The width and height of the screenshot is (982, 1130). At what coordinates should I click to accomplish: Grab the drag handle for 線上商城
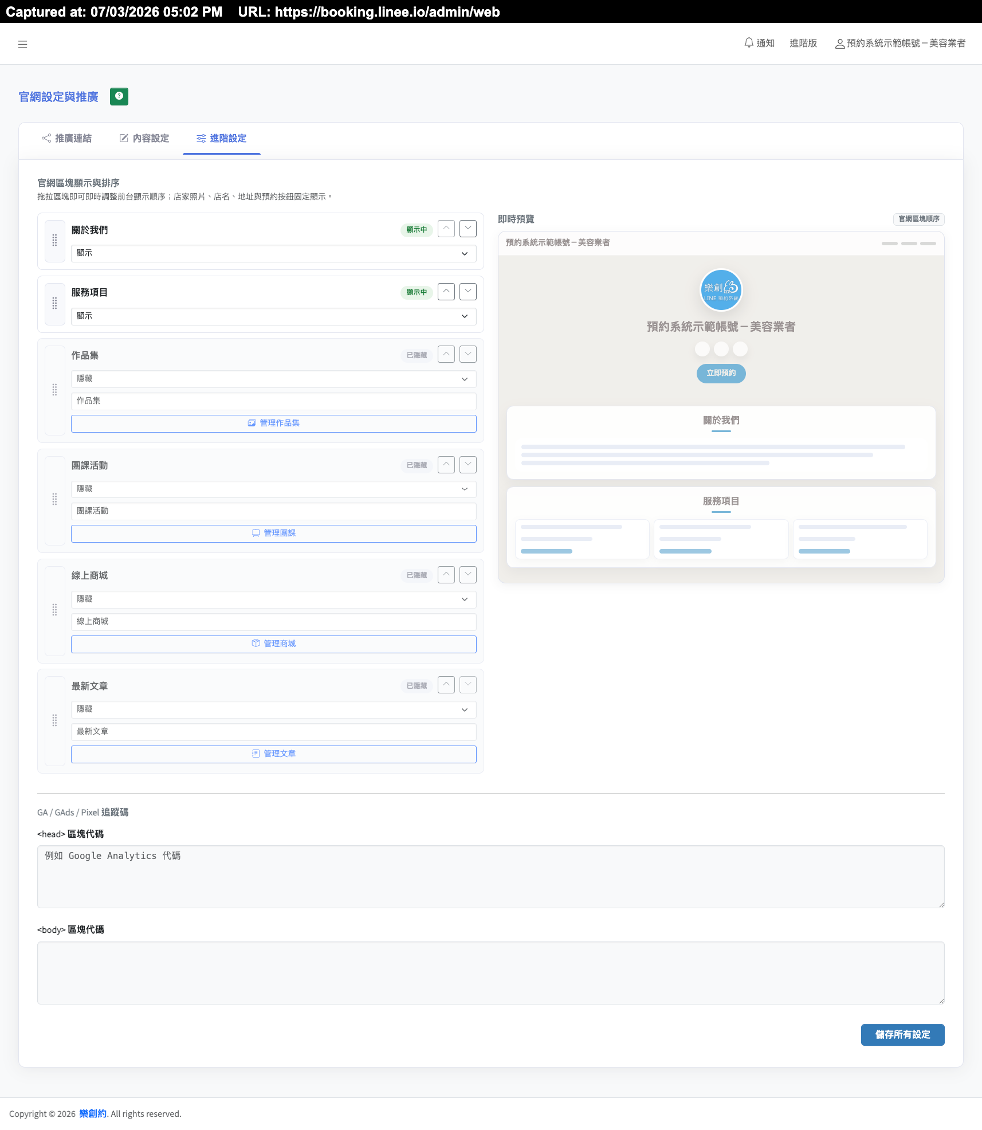point(55,610)
